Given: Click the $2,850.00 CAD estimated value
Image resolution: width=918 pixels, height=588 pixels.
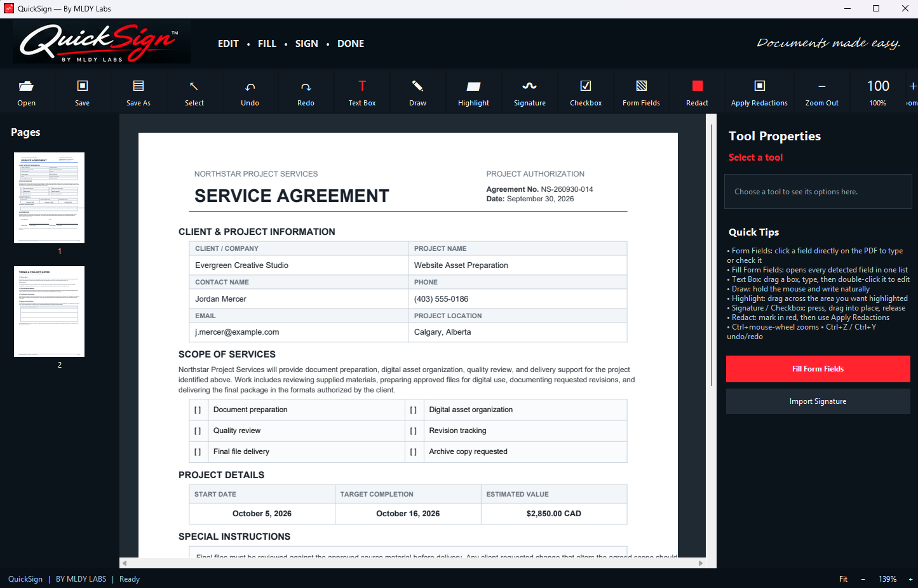Looking at the screenshot, I should tap(554, 514).
